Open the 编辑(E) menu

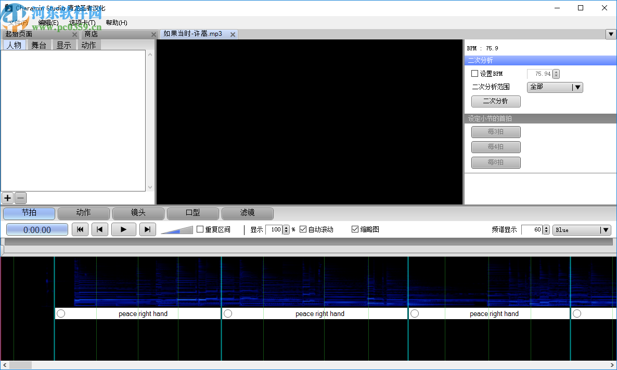(x=48, y=23)
